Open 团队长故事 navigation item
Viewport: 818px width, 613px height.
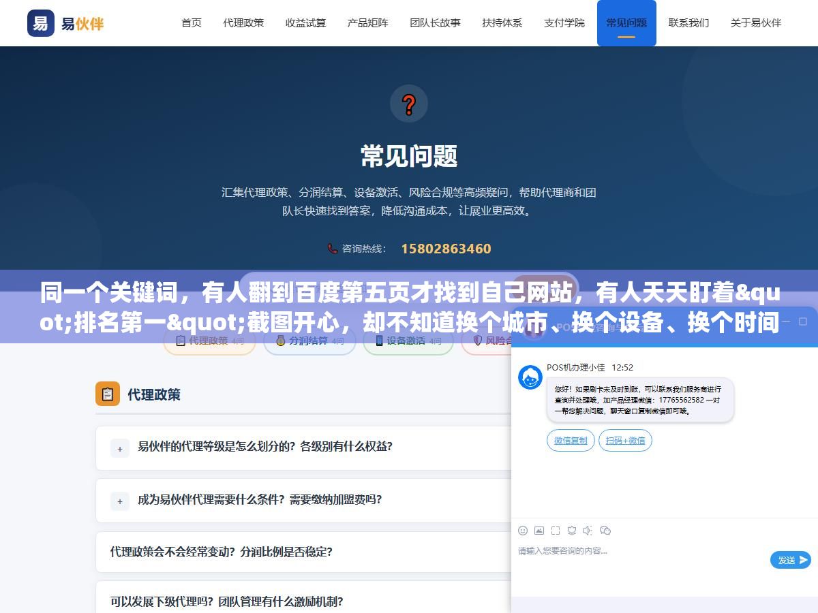tap(435, 23)
